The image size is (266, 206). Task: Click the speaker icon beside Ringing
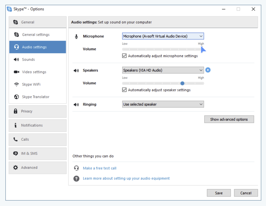coord(77,104)
